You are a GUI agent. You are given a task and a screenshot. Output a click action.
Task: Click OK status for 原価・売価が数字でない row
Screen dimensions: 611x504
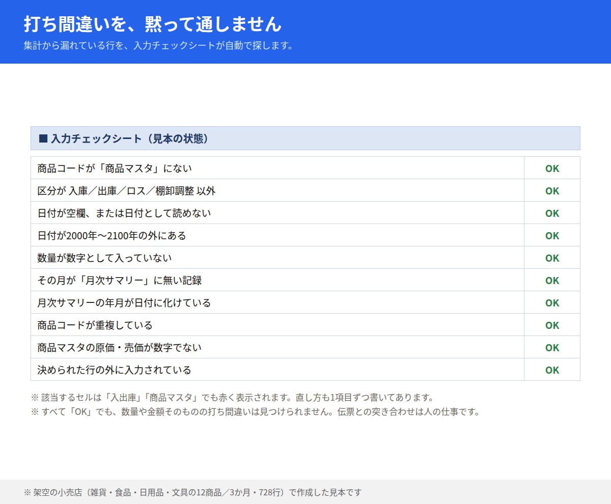[552, 348]
